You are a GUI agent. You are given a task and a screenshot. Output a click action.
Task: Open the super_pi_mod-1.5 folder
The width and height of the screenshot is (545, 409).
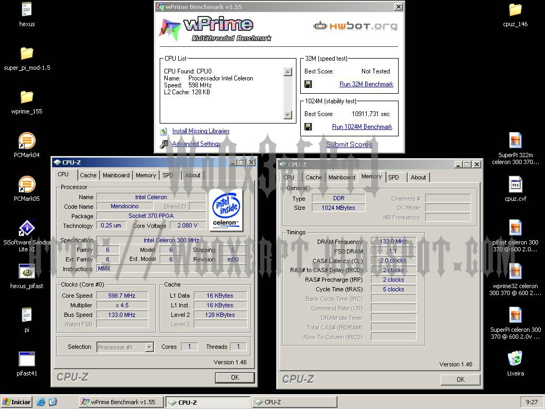[x=27, y=53]
